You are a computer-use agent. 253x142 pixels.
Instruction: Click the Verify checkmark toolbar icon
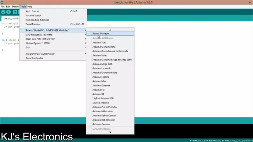pos(3,12)
